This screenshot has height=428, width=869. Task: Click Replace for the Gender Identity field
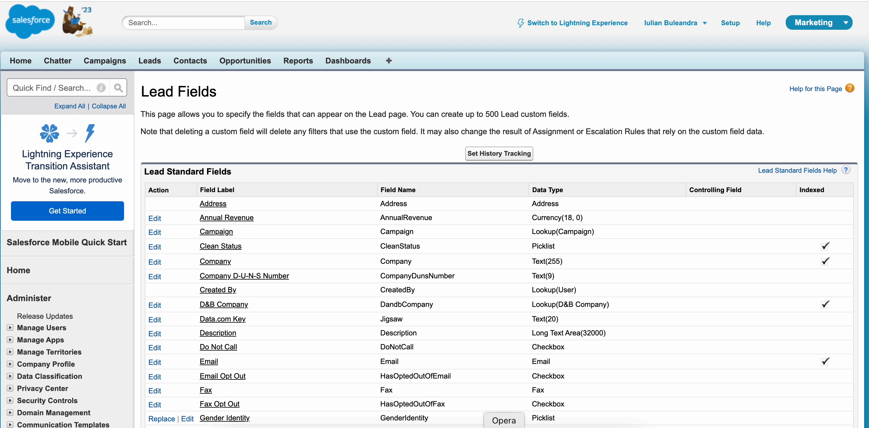click(x=161, y=419)
